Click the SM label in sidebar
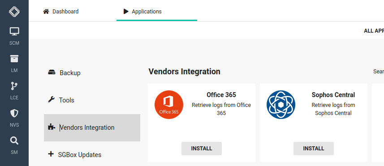384x166 pixels. pos(14,152)
